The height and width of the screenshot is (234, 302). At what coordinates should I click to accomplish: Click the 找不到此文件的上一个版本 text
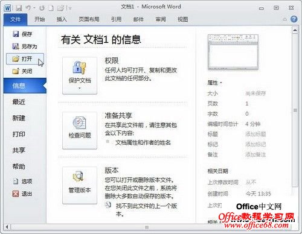click(146, 210)
